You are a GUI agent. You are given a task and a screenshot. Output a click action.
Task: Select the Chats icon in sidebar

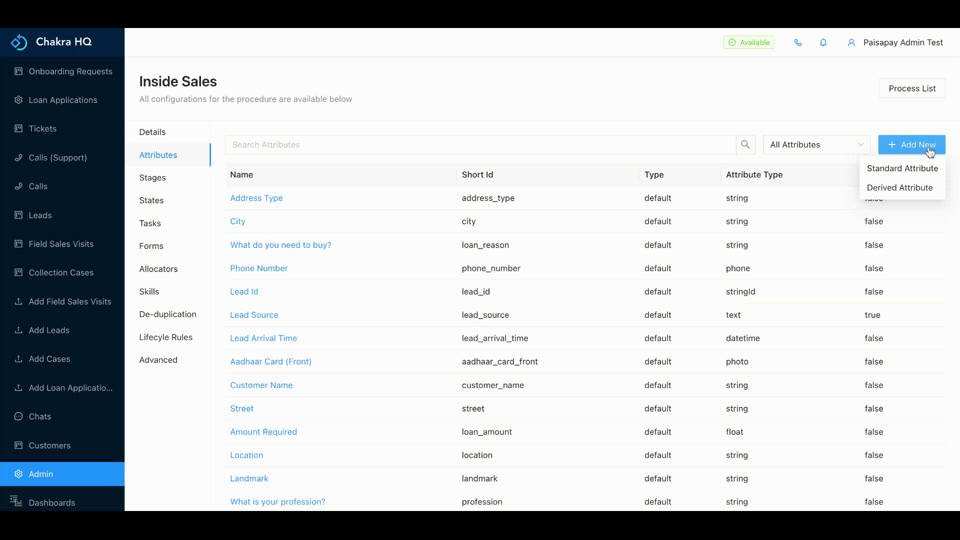[x=18, y=416]
